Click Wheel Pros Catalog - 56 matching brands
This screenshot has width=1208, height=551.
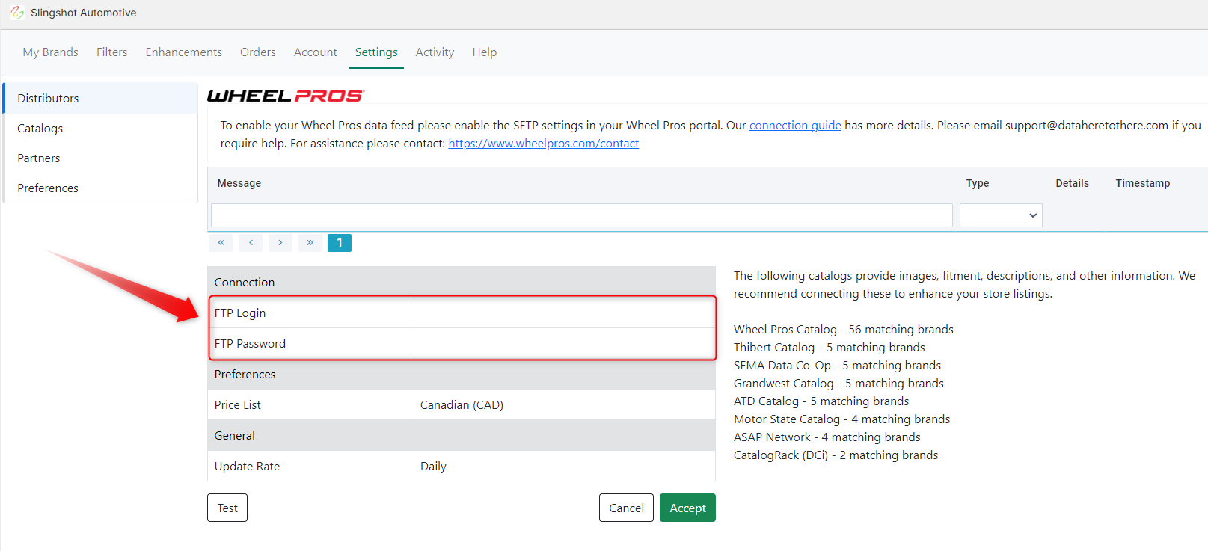pyautogui.click(x=844, y=330)
